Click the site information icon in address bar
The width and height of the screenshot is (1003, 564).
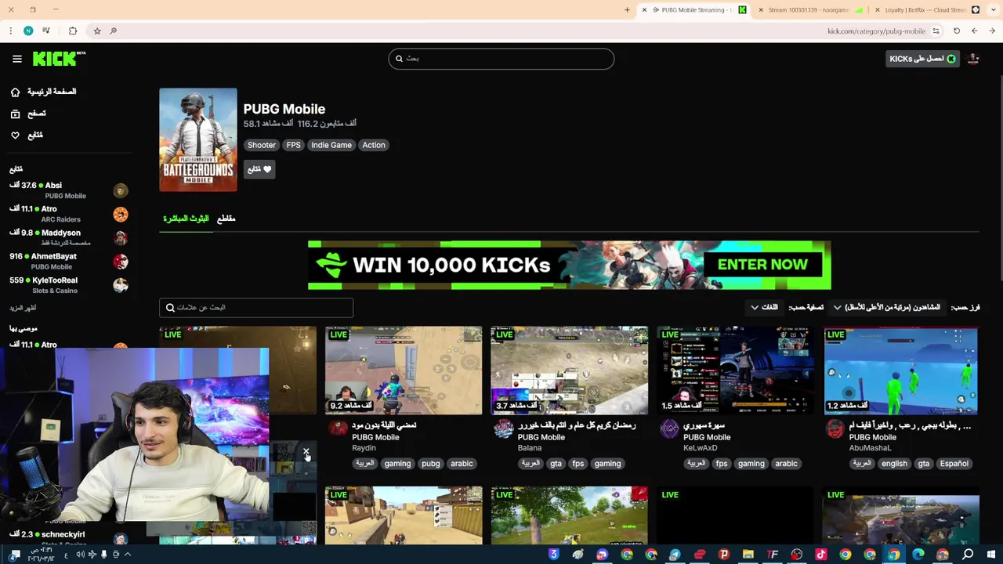coord(936,31)
